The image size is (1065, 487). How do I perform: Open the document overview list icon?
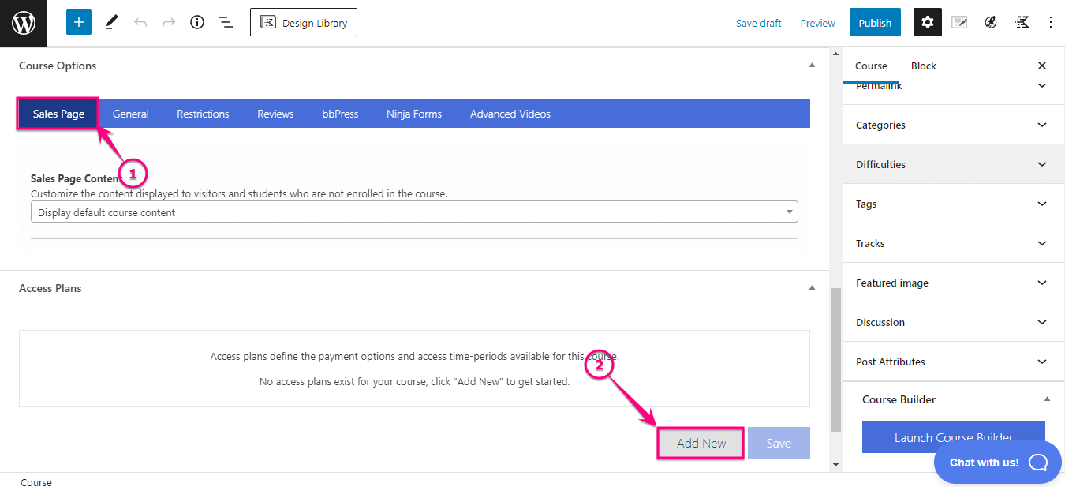(226, 22)
